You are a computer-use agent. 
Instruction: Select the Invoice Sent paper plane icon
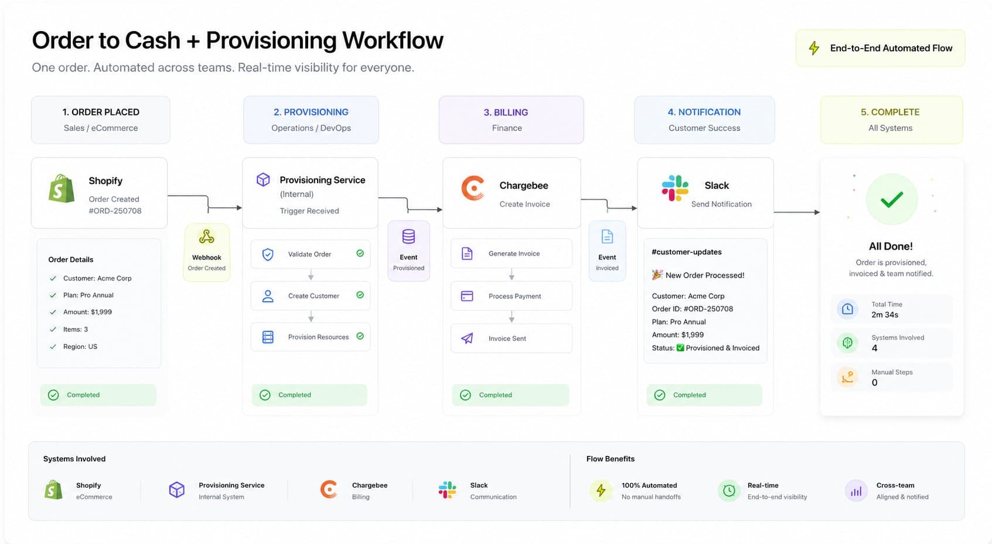[467, 338]
